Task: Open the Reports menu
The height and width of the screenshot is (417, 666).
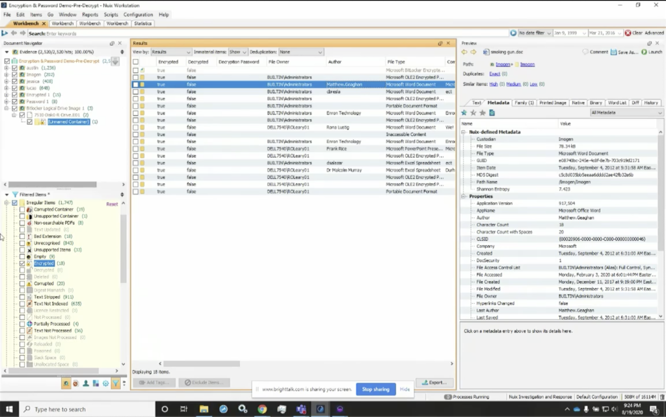Action: tap(90, 14)
